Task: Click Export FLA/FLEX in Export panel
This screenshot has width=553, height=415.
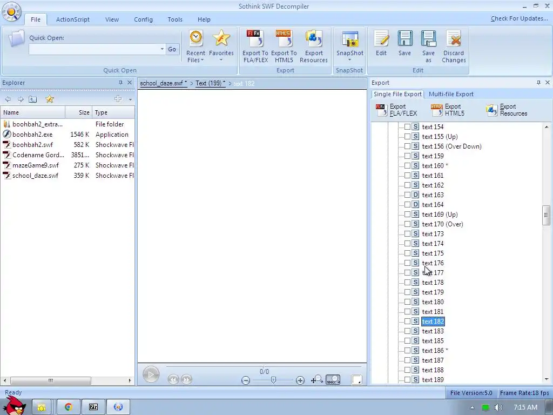Action: tap(397, 110)
